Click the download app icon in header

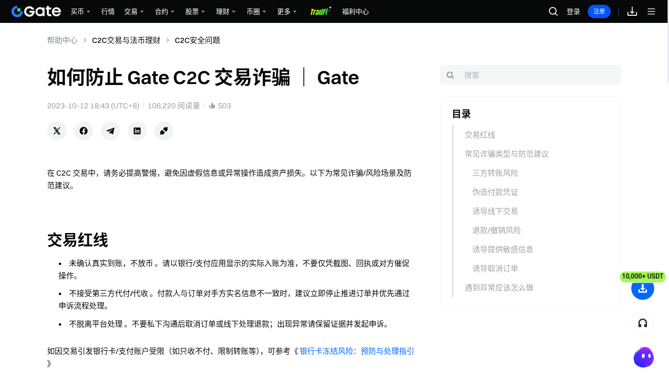click(x=632, y=11)
